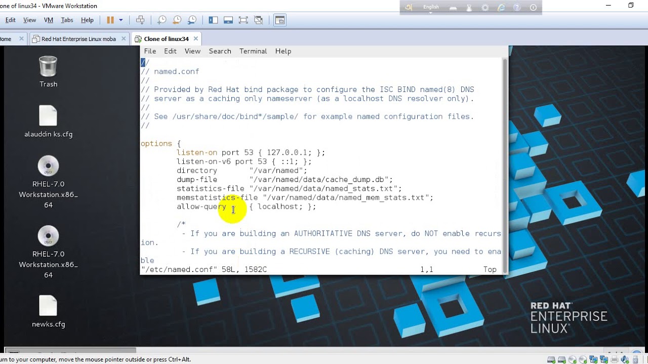Take a snapshot of this virtual machine

pyautogui.click(x=162, y=20)
